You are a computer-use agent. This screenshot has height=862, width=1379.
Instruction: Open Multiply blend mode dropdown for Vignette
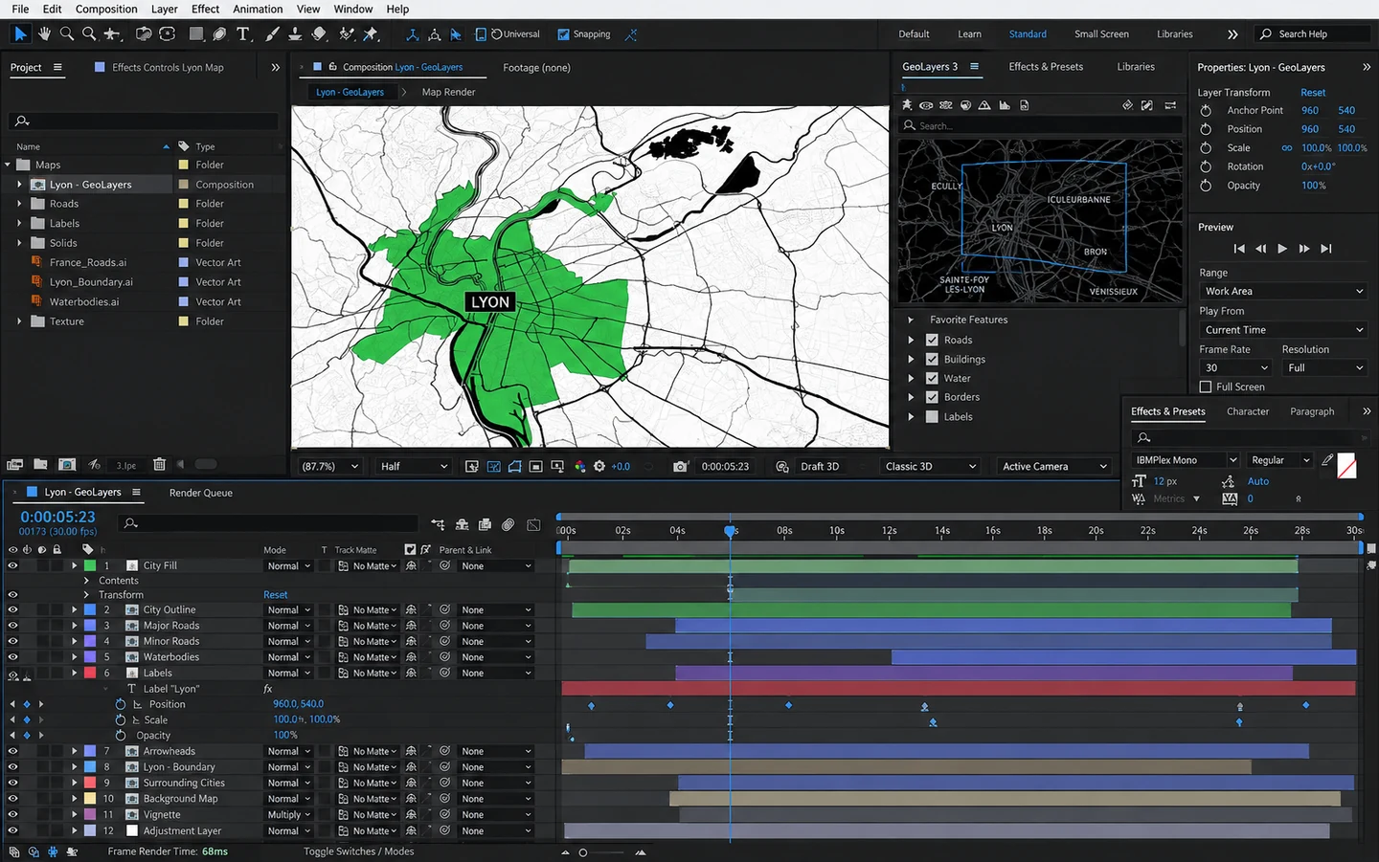pyautogui.click(x=289, y=815)
